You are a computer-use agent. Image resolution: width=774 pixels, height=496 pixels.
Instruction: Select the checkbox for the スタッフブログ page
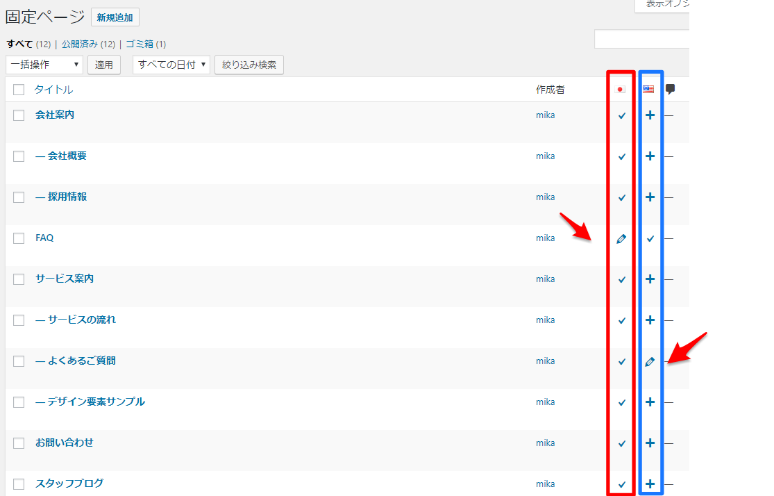click(x=19, y=484)
